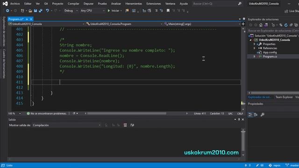Open the Editar menu
The width and height of the screenshot is (299, 168).
pos(28,4)
